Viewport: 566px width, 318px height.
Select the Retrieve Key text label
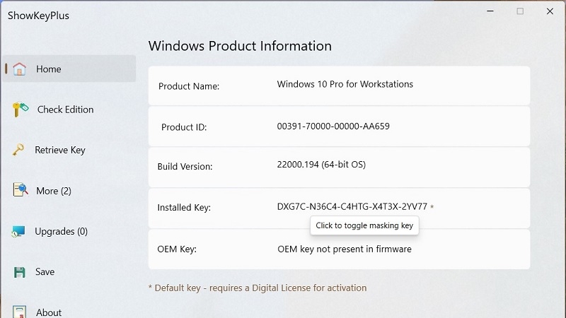60,150
